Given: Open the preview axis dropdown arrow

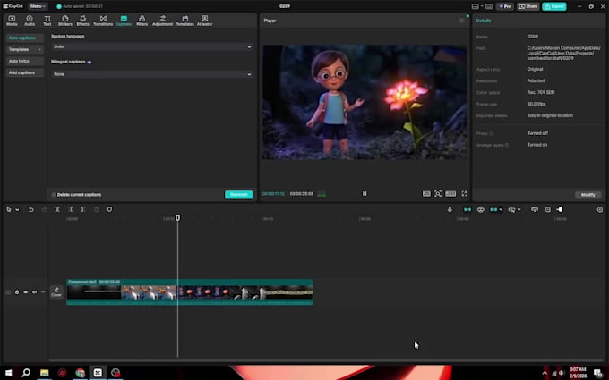Looking at the screenshot, I should coord(519,210).
